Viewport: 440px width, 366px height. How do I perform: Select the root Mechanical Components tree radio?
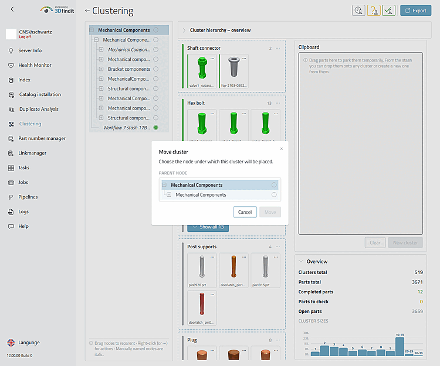(x=155, y=30)
